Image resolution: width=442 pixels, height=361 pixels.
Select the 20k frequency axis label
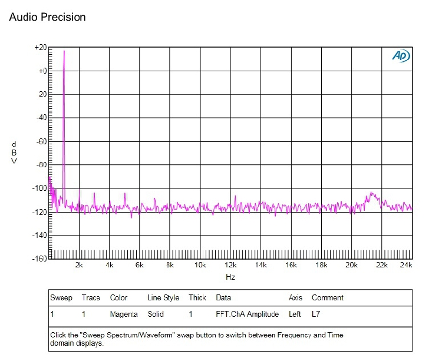(351, 265)
